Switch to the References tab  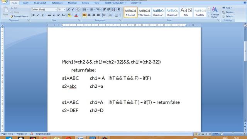point(57,3)
